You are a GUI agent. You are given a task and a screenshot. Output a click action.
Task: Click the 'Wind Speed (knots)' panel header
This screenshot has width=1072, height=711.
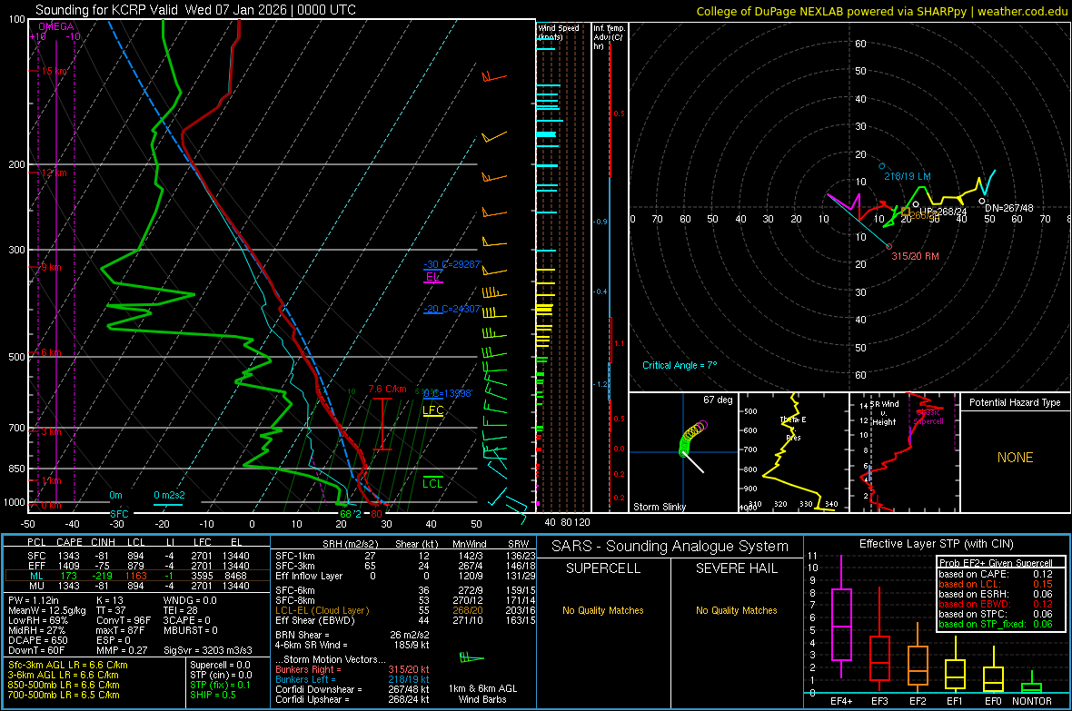pyautogui.click(x=558, y=32)
